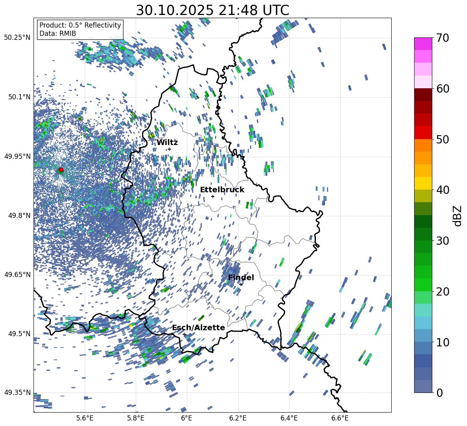The image size is (467, 426).
Task: Click the Ettelbruck station cross marker
Action: (213, 196)
